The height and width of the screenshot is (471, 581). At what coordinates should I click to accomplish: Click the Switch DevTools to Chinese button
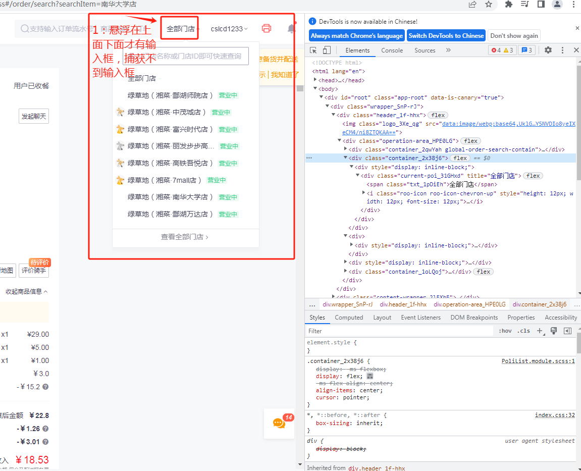pyautogui.click(x=446, y=35)
